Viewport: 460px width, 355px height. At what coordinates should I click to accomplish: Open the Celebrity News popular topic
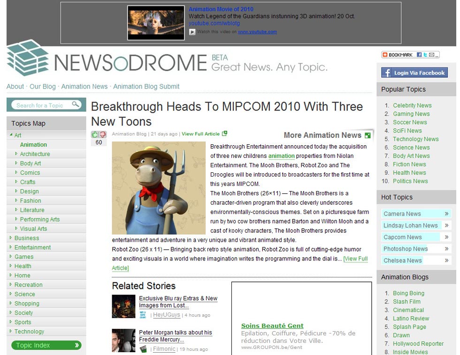point(412,105)
